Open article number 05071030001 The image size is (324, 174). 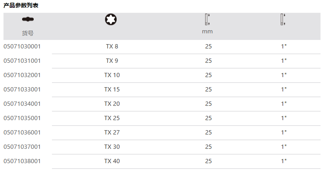tap(22, 47)
